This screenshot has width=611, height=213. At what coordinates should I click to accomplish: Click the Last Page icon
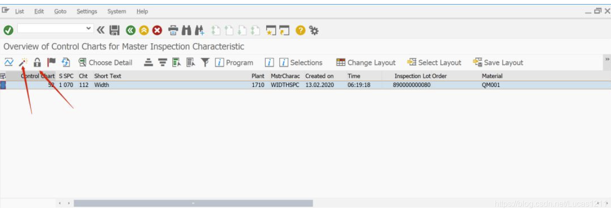pyautogui.click(x=256, y=31)
